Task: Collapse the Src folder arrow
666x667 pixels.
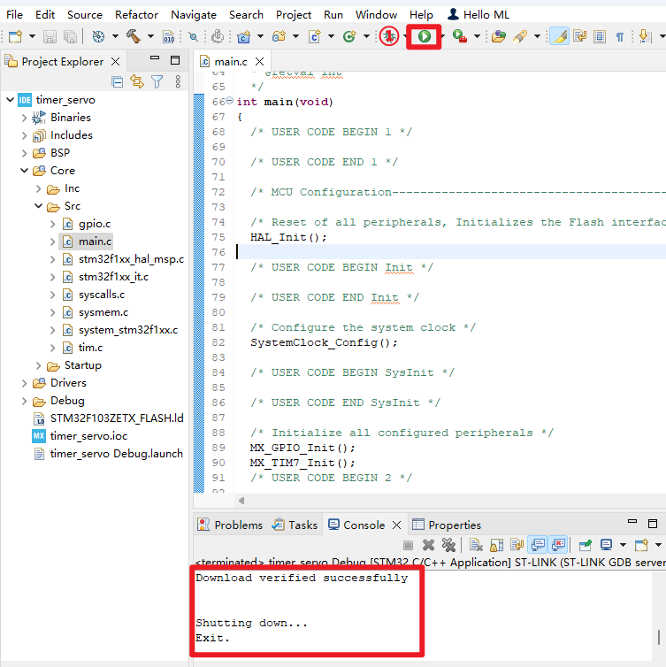Action: click(x=38, y=206)
